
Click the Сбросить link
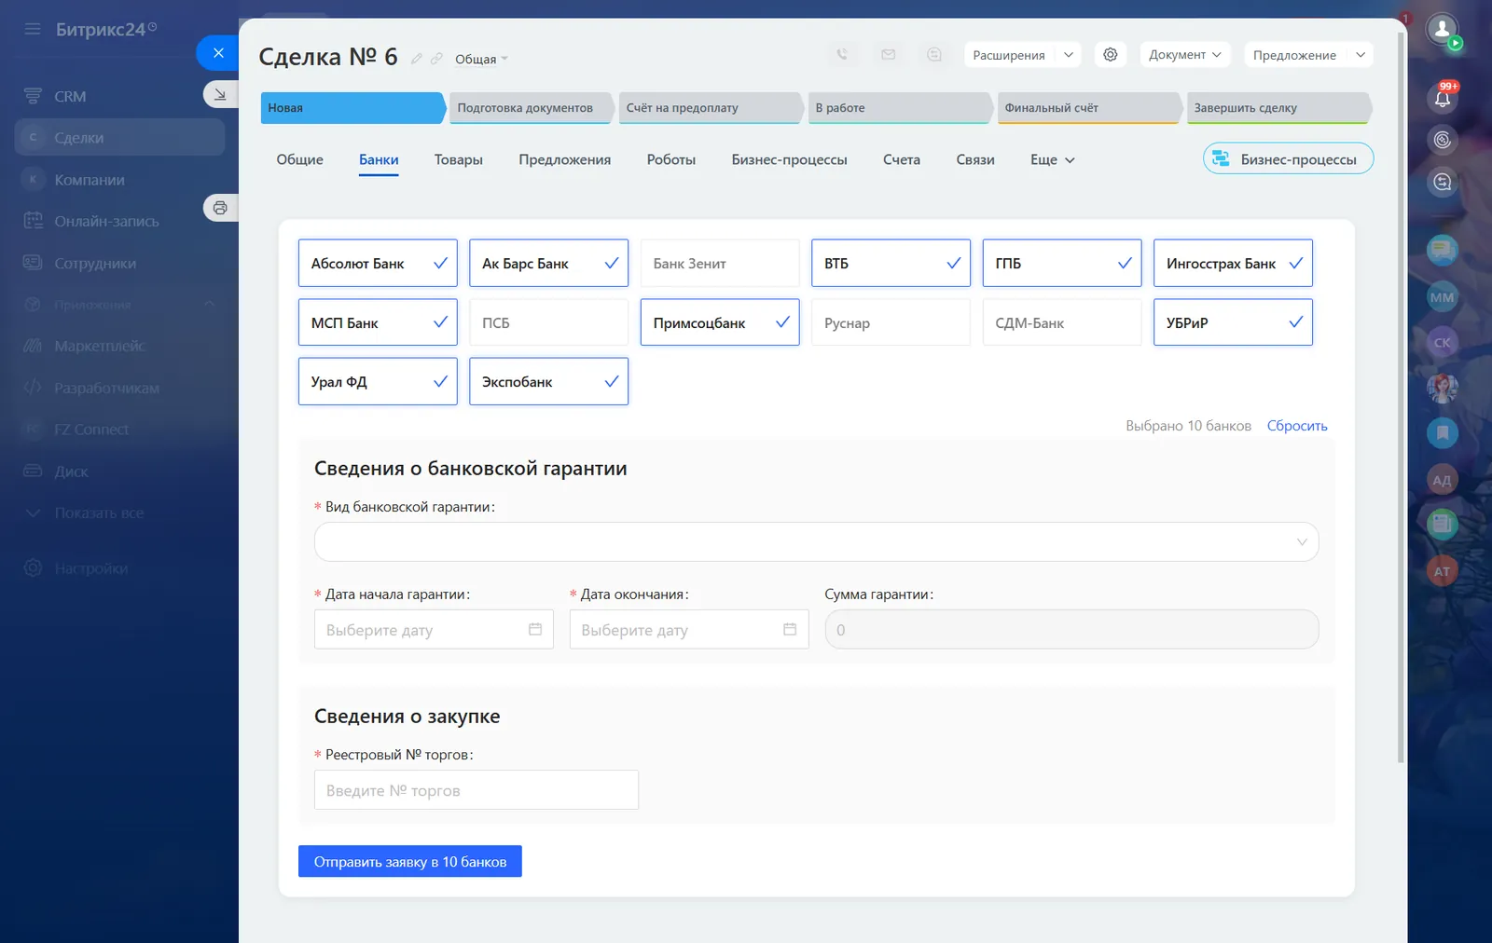[1296, 426]
